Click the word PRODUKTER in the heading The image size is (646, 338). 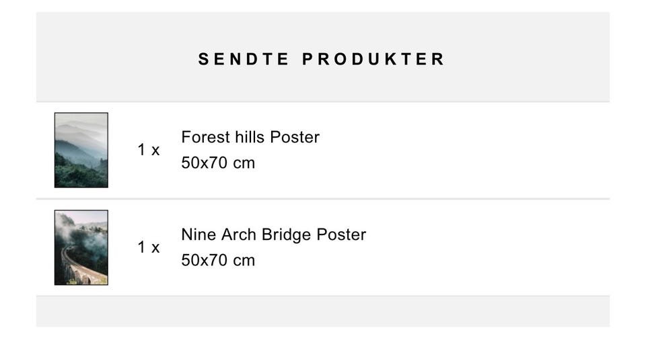click(373, 59)
